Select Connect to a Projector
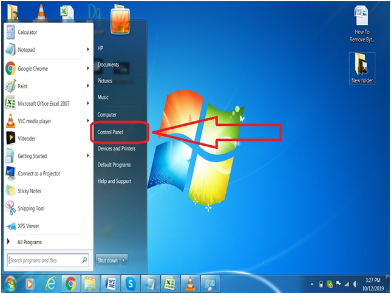391x294 pixels. click(x=47, y=174)
